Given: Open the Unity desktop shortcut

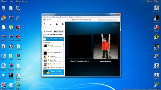Looking at the screenshot, I should pyautogui.click(x=11, y=47).
